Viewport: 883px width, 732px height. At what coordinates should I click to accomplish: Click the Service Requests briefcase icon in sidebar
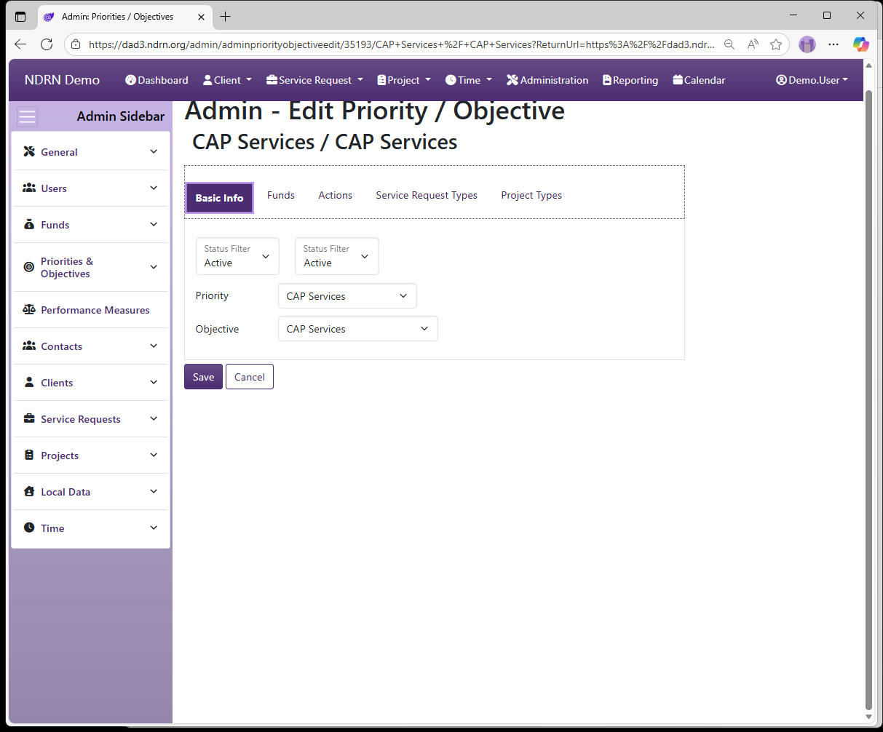[x=29, y=418]
